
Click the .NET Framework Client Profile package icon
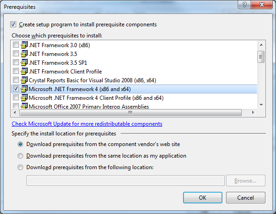pyautogui.click(x=24, y=71)
